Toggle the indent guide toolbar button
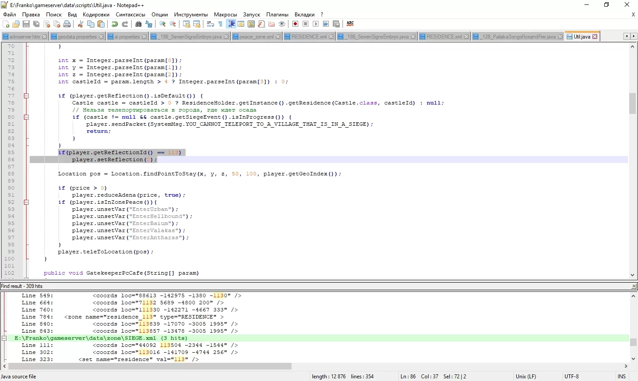The width and height of the screenshot is (638, 381). (231, 24)
